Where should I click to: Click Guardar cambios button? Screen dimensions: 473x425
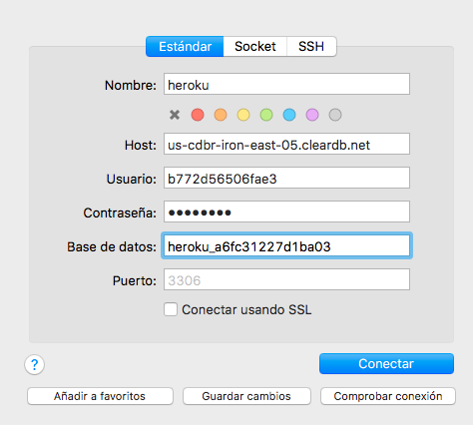click(246, 396)
